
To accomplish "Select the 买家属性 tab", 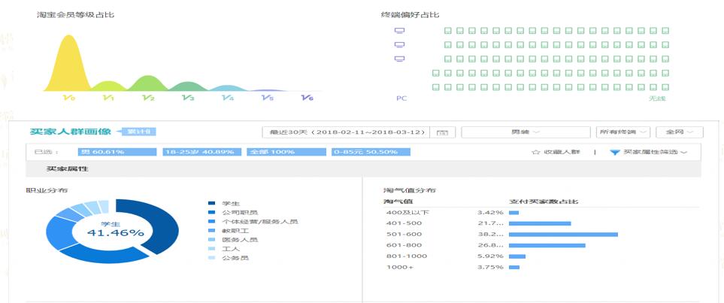I will point(68,169).
